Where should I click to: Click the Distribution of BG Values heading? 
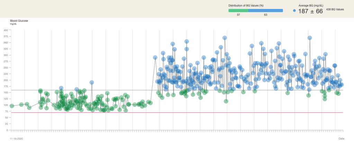pyautogui.click(x=246, y=6)
